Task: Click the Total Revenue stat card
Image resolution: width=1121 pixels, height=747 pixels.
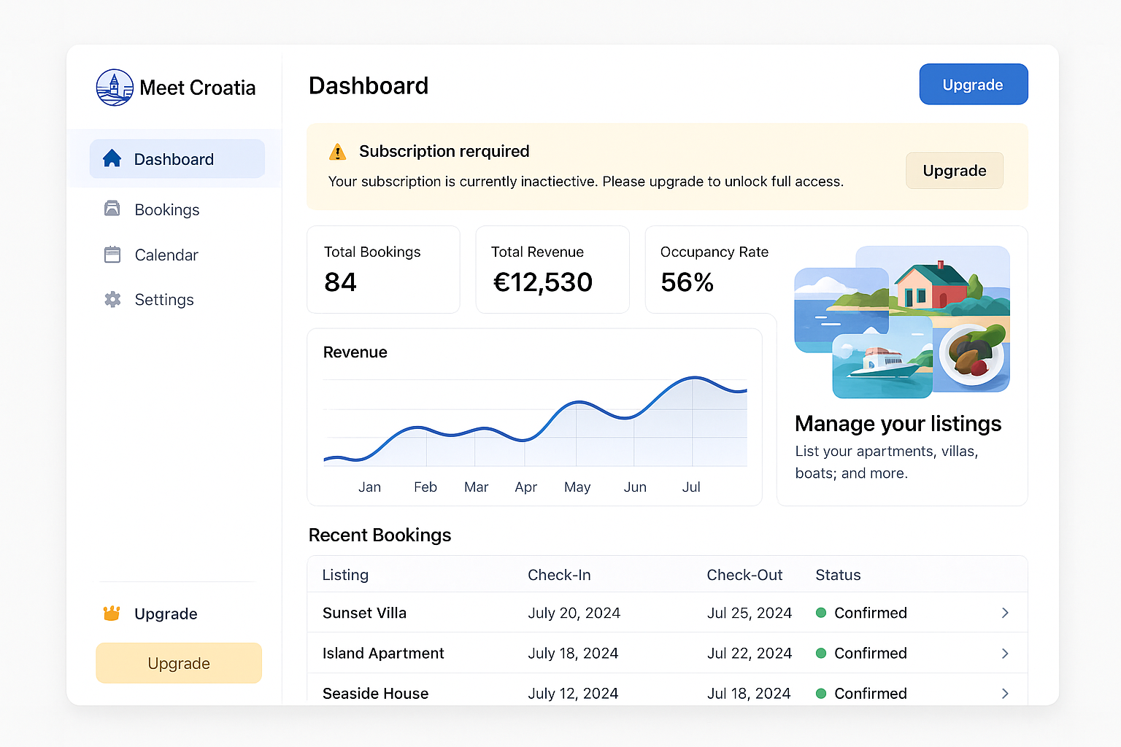Action: (552, 269)
